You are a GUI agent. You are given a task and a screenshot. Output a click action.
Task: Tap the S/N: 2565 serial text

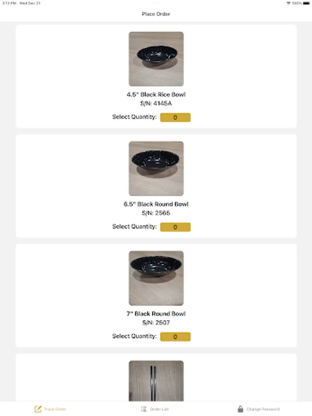[156, 213]
